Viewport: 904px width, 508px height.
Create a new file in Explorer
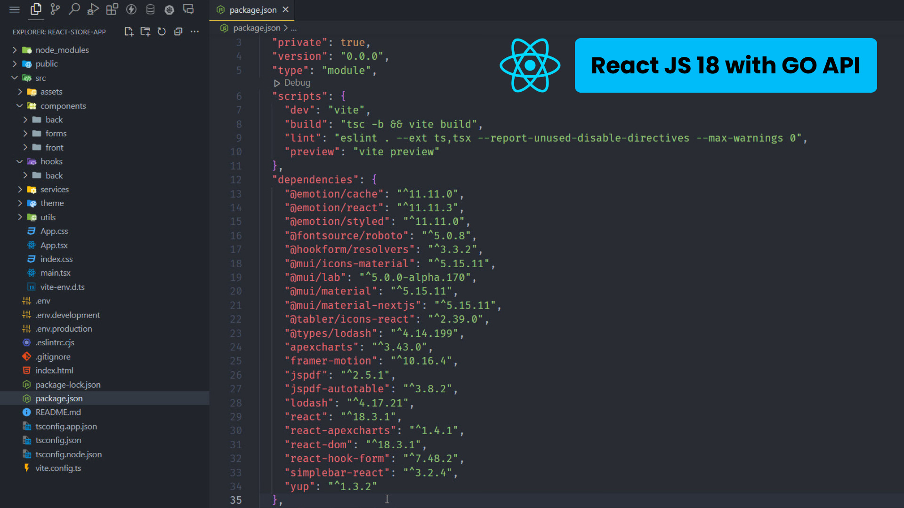[129, 32]
